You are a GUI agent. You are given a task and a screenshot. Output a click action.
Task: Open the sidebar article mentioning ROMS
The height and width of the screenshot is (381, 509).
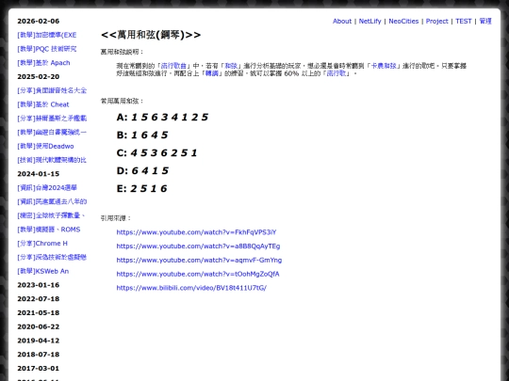(49, 230)
